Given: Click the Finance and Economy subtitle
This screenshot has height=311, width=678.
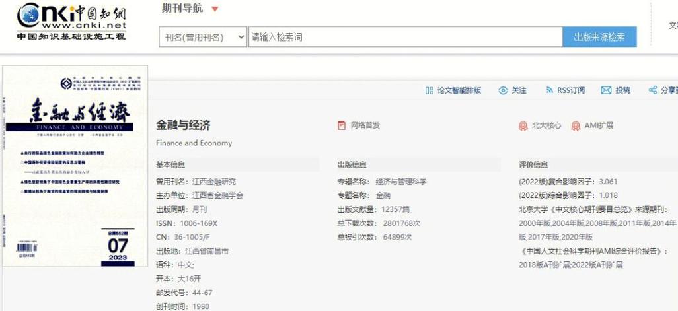Looking at the screenshot, I should [x=194, y=143].
